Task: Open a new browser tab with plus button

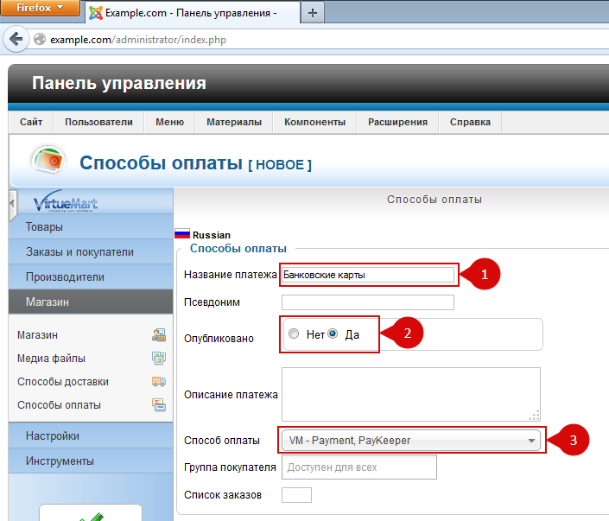Action: point(312,12)
